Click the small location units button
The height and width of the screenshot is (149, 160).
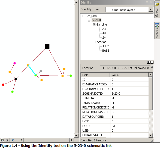coord(152,67)
